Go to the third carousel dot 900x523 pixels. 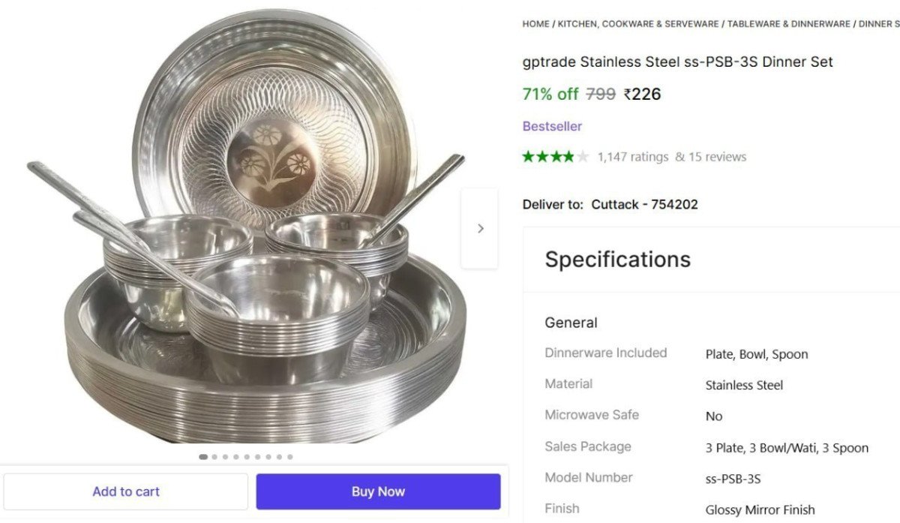click(225, 456)
